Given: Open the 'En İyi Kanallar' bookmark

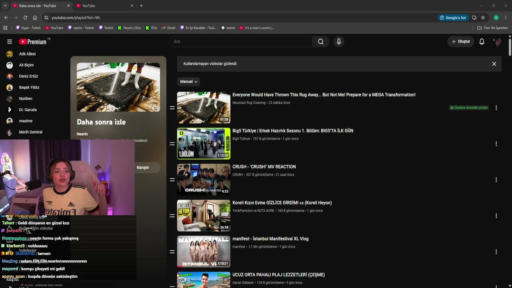Looking at the screenshot, I should [198, 28].
